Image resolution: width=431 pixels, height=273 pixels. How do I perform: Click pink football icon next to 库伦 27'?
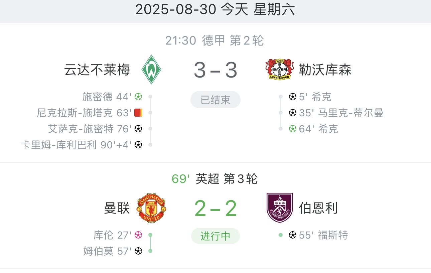click(138, 235)
